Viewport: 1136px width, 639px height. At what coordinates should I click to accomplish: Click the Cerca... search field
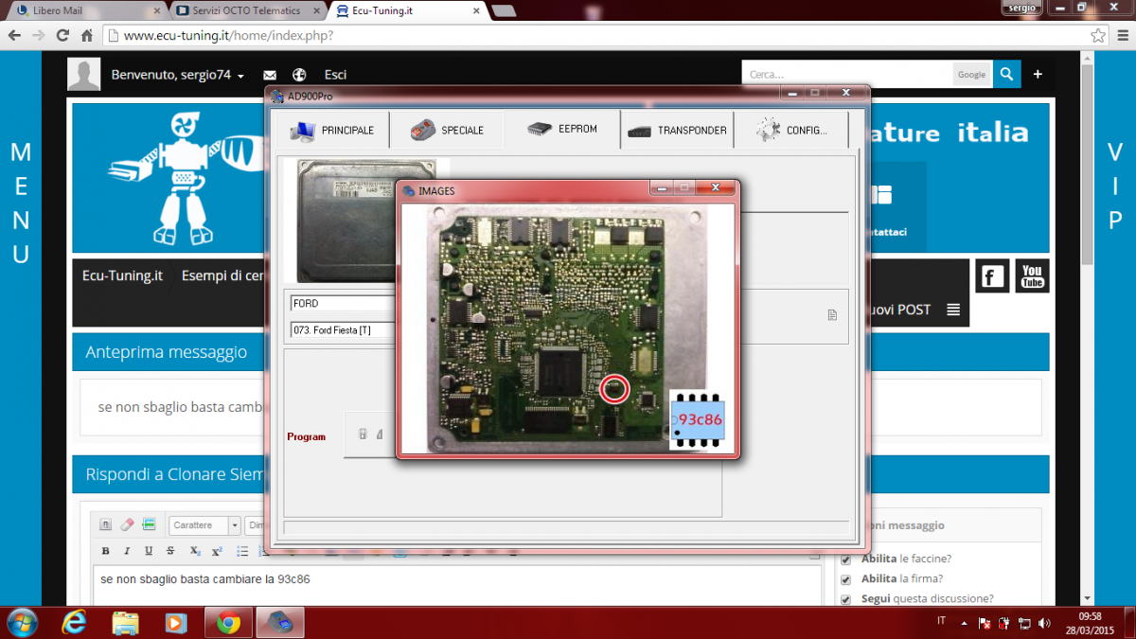click(x=847, y=74)
